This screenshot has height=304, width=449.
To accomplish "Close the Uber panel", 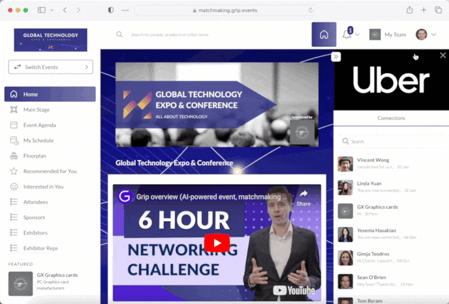I will point(442,55).
